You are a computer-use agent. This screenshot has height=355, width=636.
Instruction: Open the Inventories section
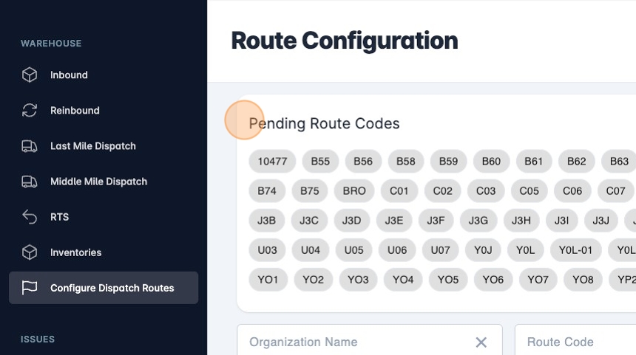coord(75,252)
